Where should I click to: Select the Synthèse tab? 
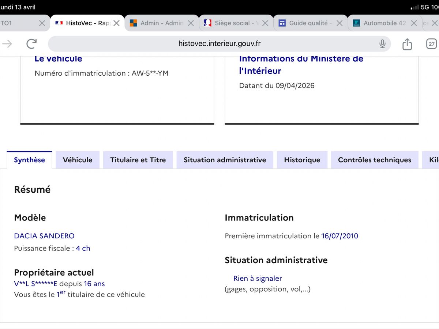29,160
